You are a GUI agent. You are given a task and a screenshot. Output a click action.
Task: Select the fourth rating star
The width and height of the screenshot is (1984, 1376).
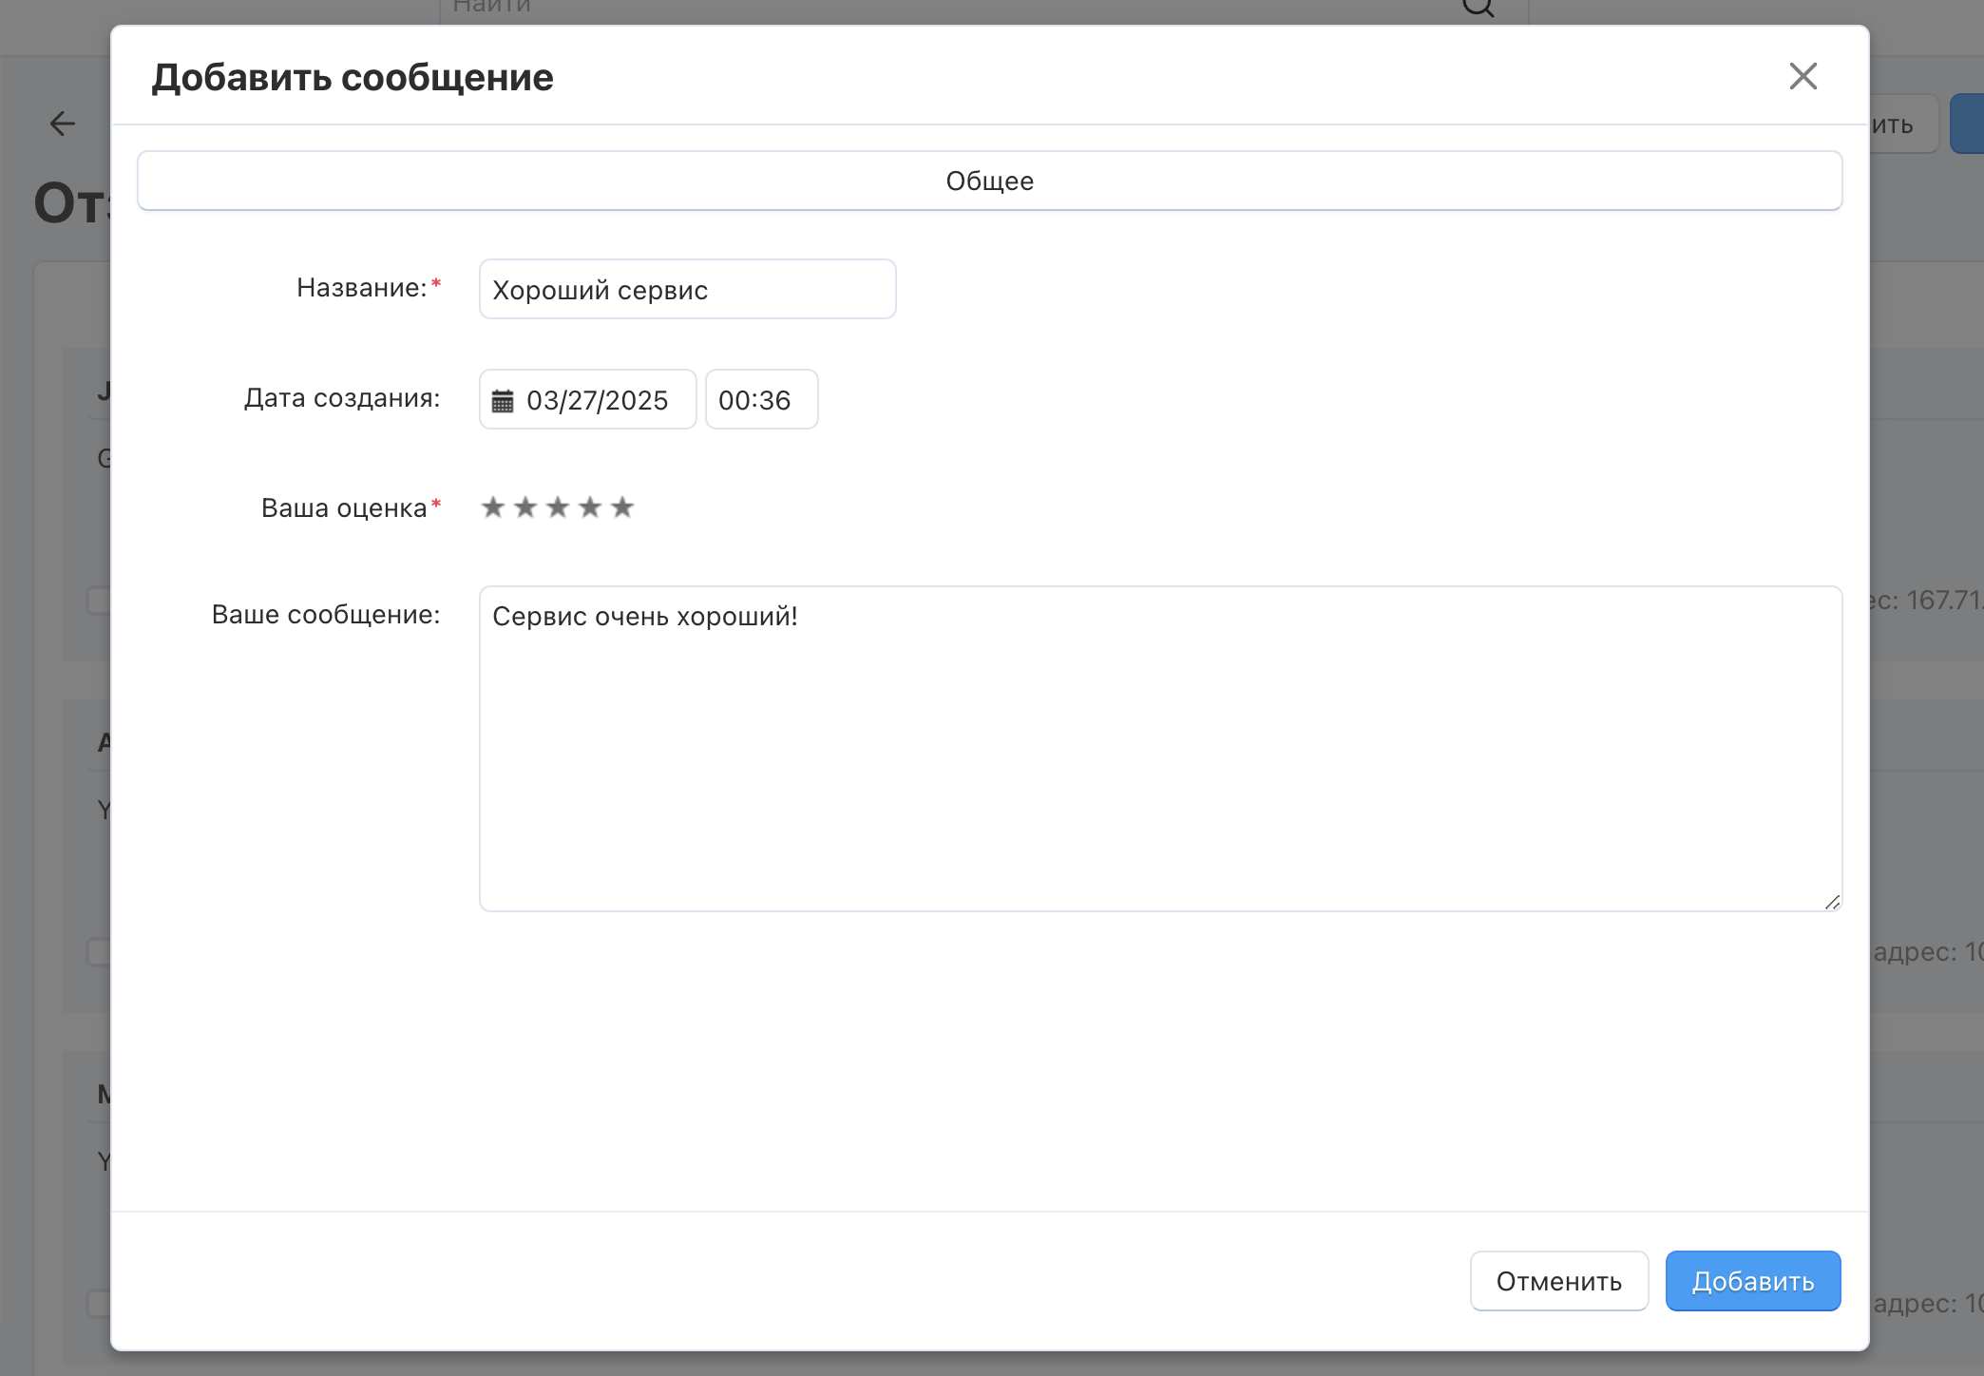[x=590, y=507]
